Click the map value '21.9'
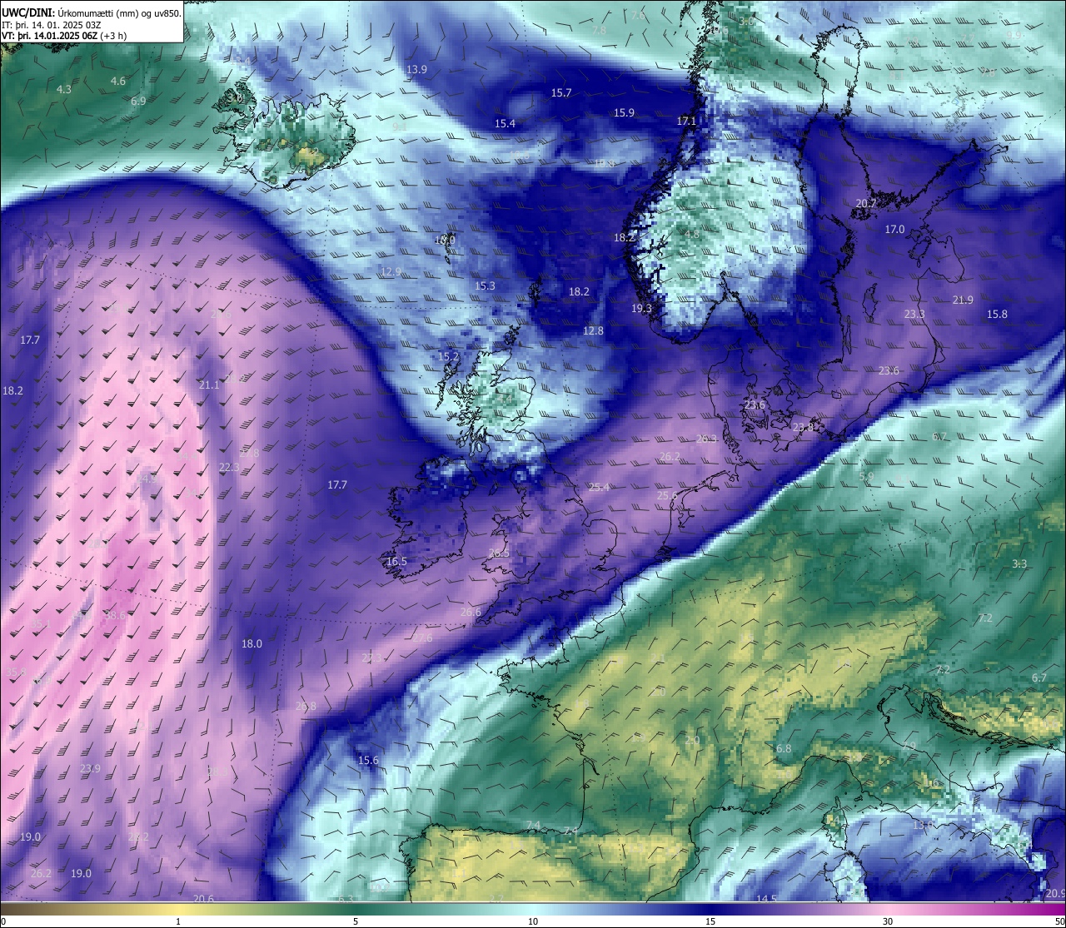 pos(963,300)
